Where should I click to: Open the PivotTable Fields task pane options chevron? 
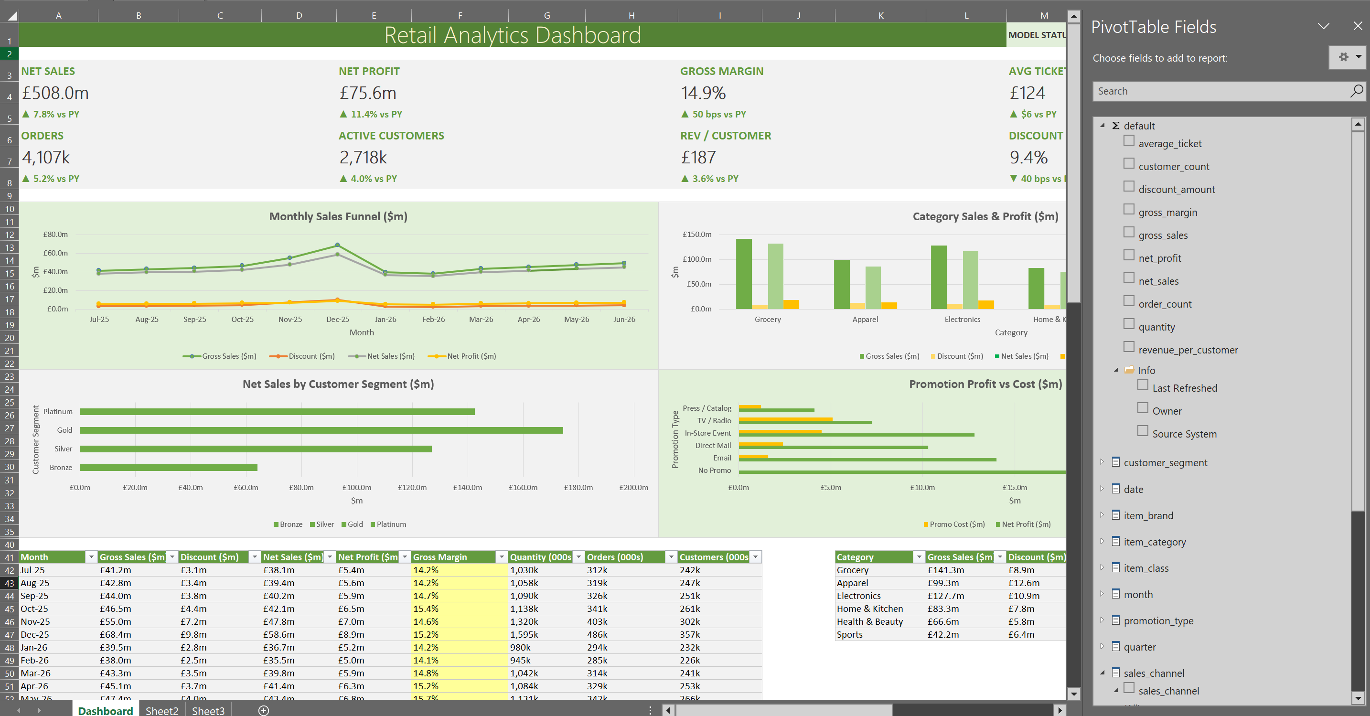pyautogui.click(x=1323, y=26)
